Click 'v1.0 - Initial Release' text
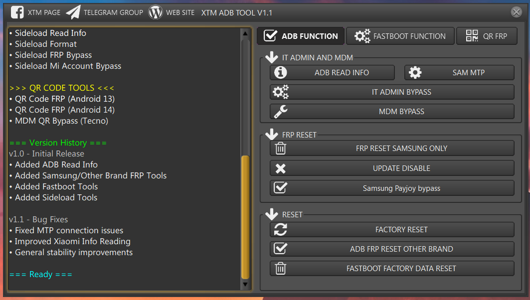The height and width of the screenshot is (300, 530). (47, 153)
